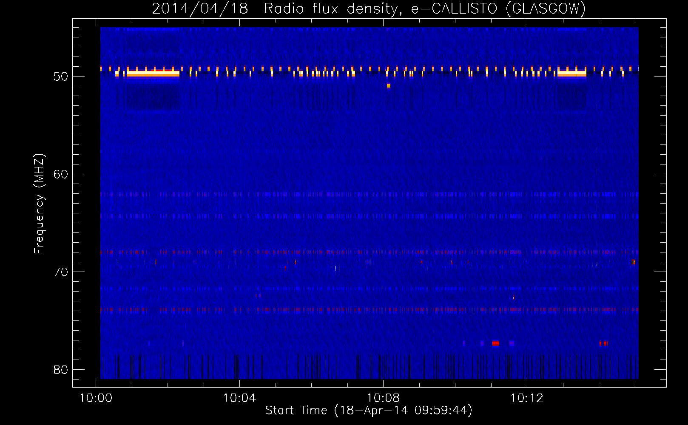Click the 10:12 time axis label
The width and height of the screenshot is (688, 425).
527,398
